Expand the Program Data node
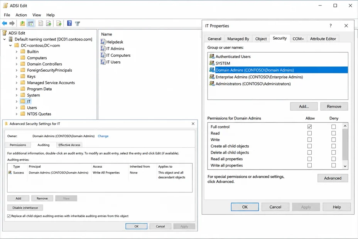Image resolution: width=358 pixels, height=239 pixels. pos(17,89)
